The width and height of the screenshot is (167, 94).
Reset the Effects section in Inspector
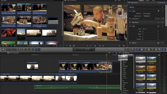[162, 7]
